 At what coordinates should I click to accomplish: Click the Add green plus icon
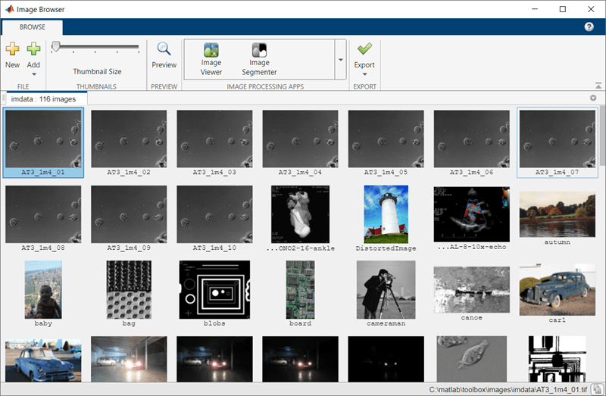33,50
